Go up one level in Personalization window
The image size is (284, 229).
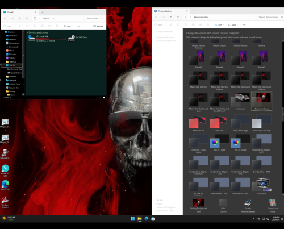pyautogui.click(x=170, y=17)
